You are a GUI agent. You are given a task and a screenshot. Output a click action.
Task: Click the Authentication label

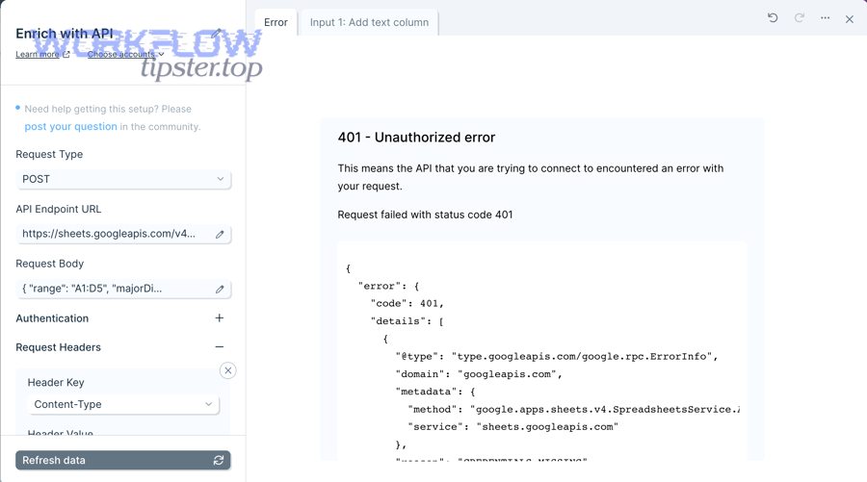click(52, 318)
